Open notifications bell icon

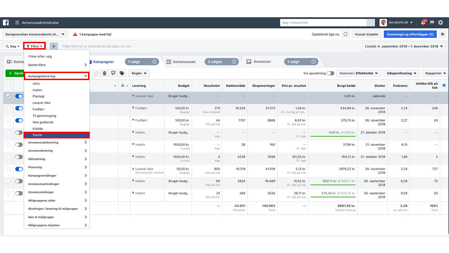pyautogui.click(x=423, y=22)
